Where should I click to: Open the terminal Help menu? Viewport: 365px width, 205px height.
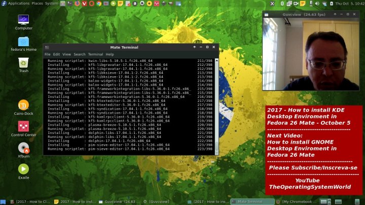tap(109, 54)
